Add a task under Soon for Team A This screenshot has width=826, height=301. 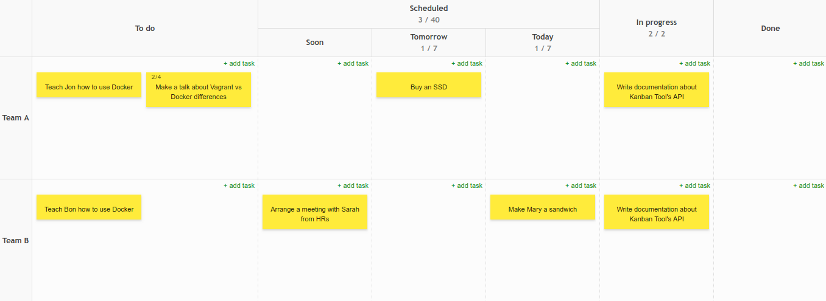pos(353,63)
